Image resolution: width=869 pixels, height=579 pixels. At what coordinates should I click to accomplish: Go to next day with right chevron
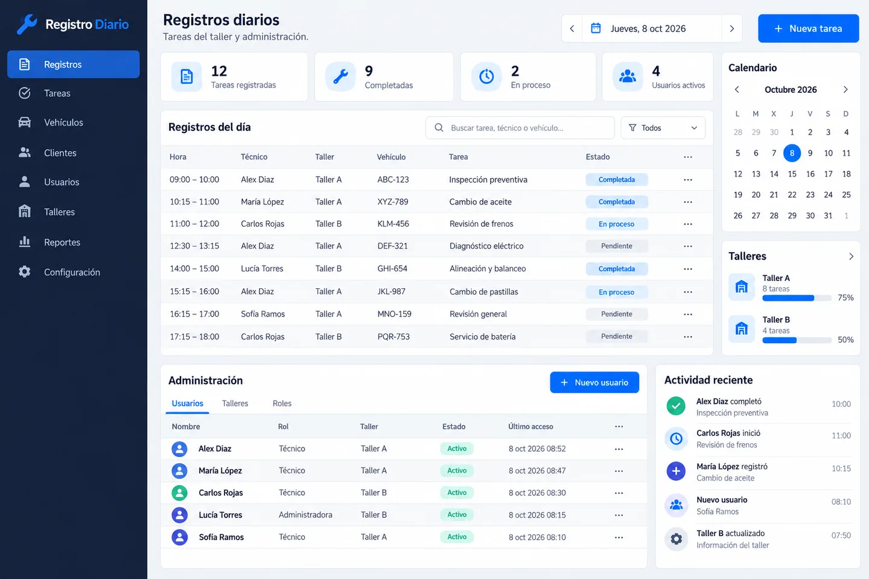(732, 28)
